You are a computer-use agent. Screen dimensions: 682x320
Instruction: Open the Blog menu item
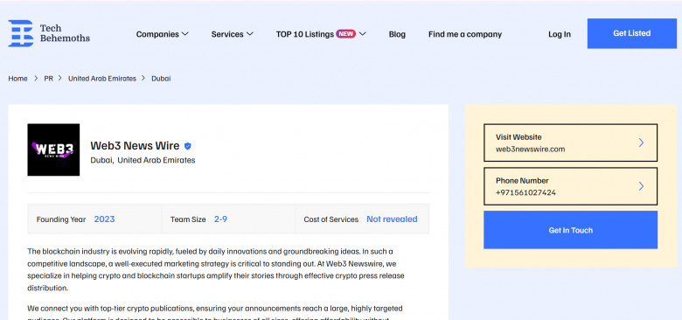397,34
